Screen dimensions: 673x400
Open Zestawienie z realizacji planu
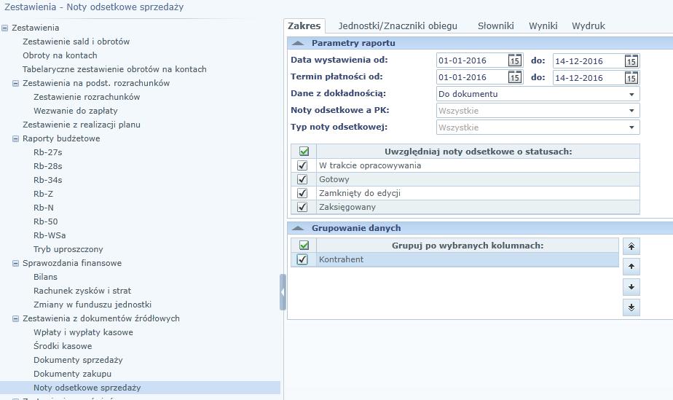coord(82,125)
